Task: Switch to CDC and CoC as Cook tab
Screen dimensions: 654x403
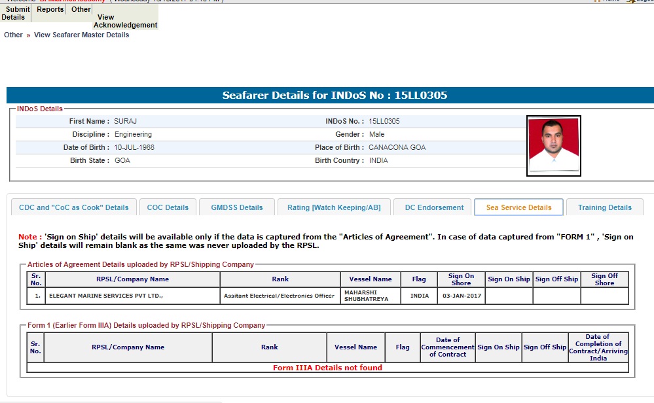Action: (74, 207)
